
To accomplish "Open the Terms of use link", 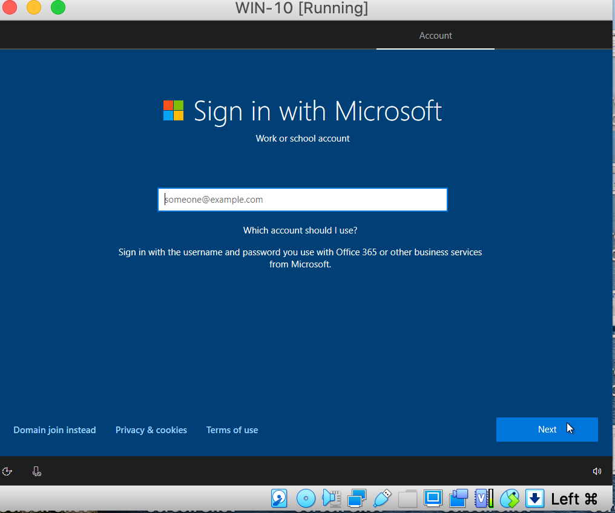I will point(232,430).
